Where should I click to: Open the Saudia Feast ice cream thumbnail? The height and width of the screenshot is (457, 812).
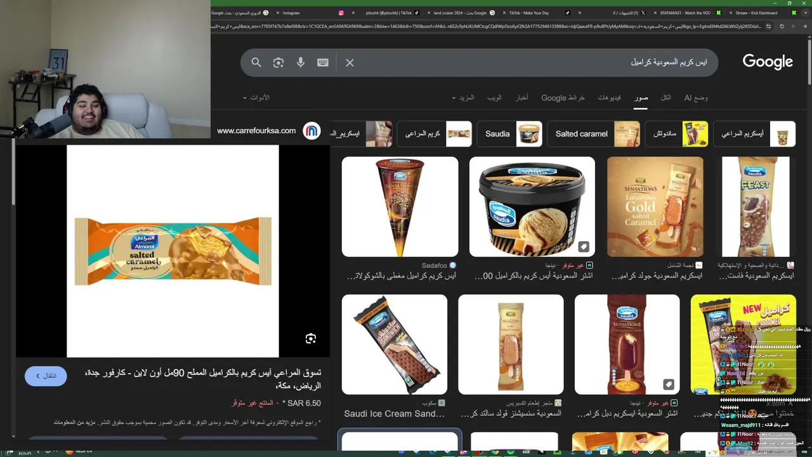pyautogui.click(x=756, y=207)
